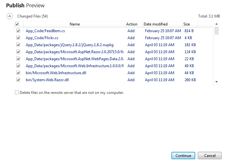Screen dimensions: 228x163
Task: Uncheck App_Code/Flickr.cs file checkbox
Action: tap(18, 38)
